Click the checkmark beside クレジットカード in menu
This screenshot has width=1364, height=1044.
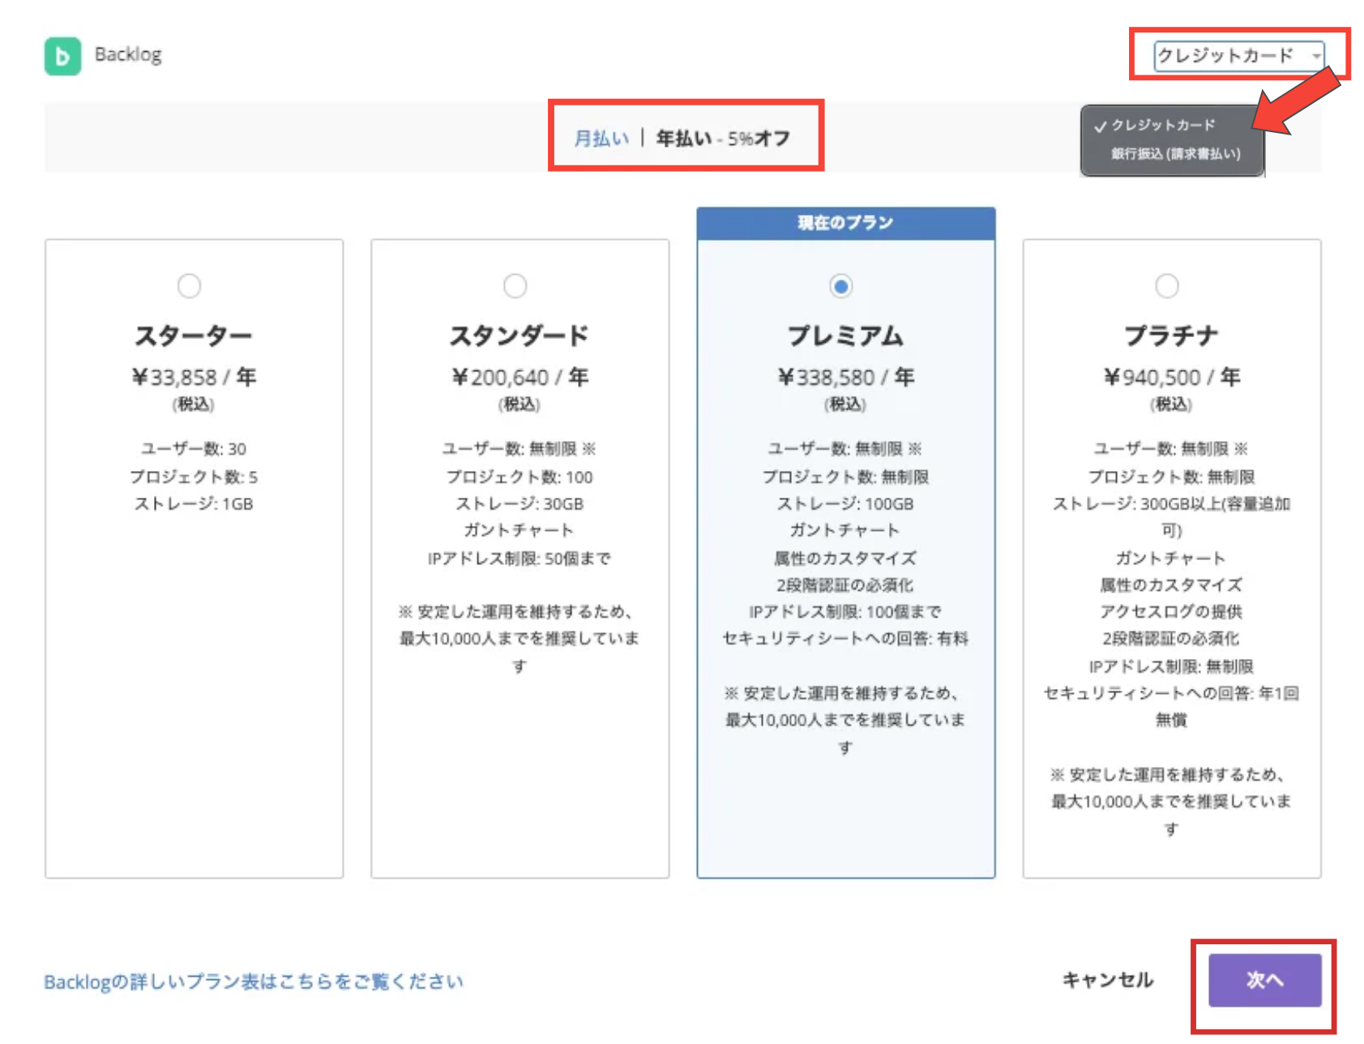tap(1100, 126)
